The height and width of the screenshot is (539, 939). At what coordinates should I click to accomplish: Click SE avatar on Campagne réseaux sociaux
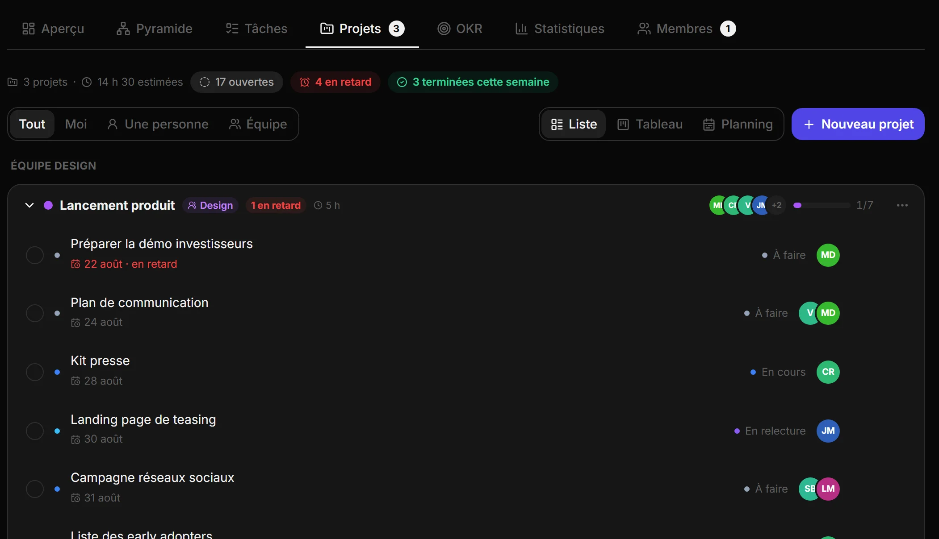pyautogui.click(x=808, y=489)
